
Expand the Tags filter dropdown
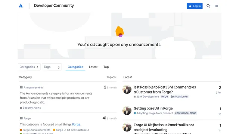tap(52, 67)
